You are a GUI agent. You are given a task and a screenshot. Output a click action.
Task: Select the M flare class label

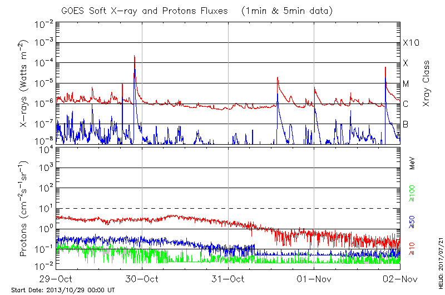[406, 83]
